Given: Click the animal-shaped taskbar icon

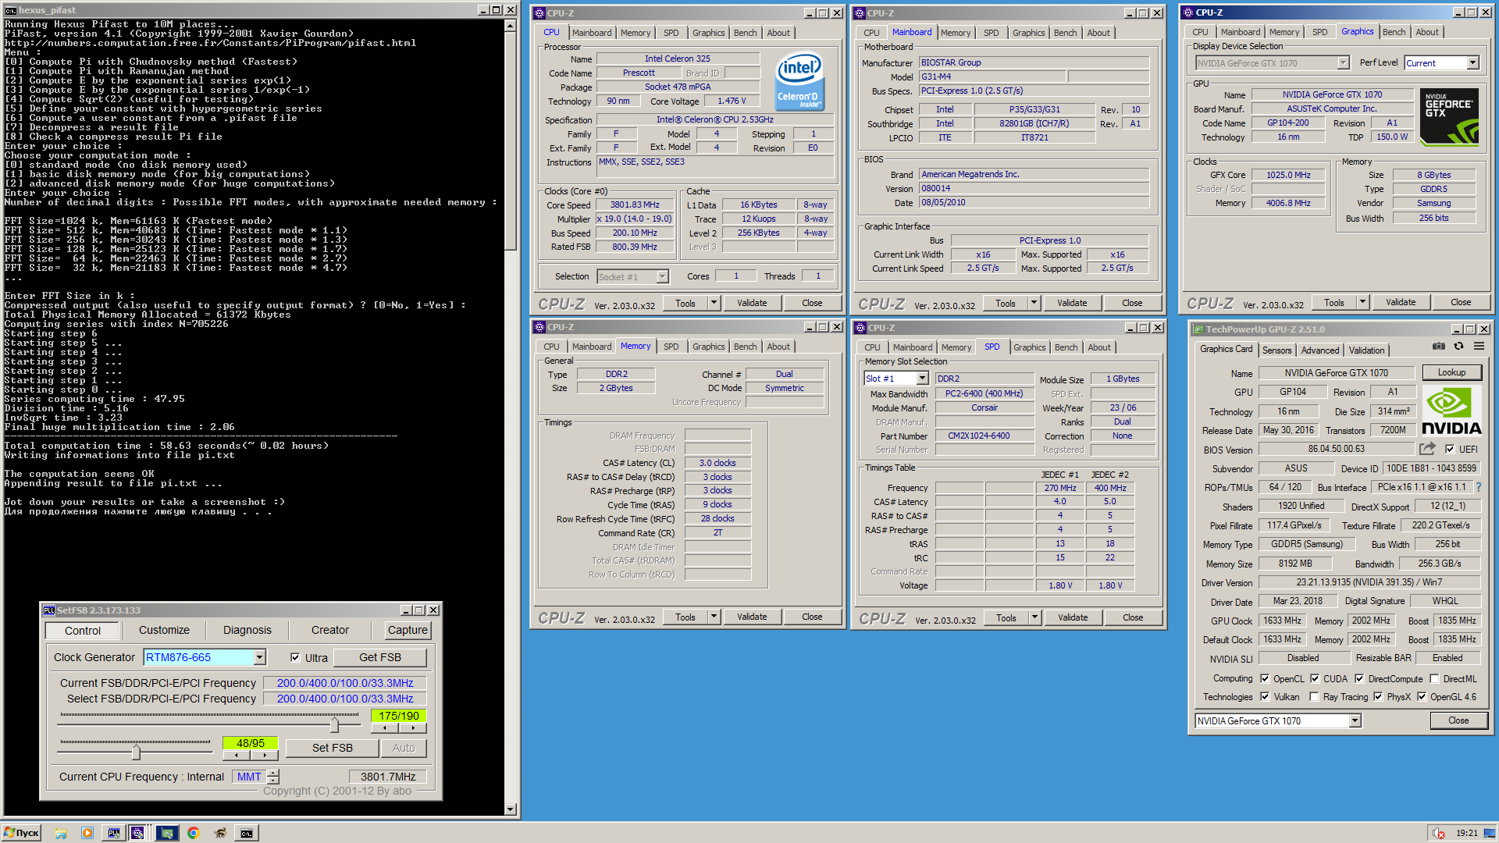Looking at the screenshot, I should (220, 833).
